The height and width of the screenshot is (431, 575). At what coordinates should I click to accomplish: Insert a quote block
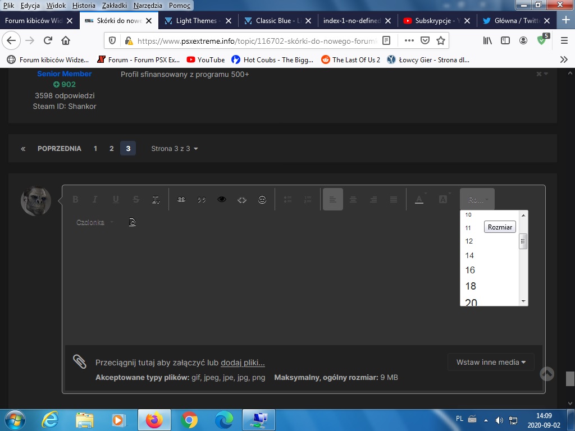point(202,200)
